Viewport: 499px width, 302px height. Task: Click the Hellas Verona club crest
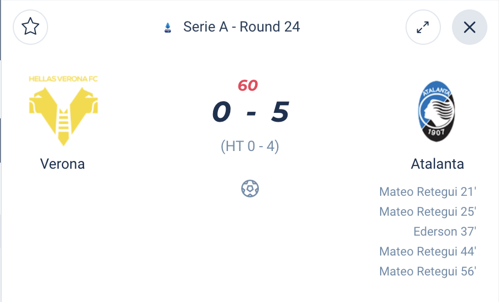[x=63, y=110]
